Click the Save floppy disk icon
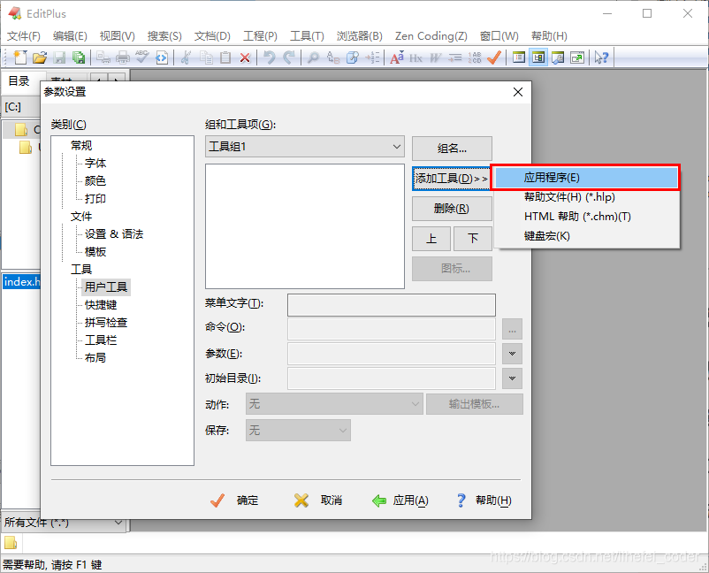Image resolution: width=709 pixels, height=573 pixels. pos(59,57)
